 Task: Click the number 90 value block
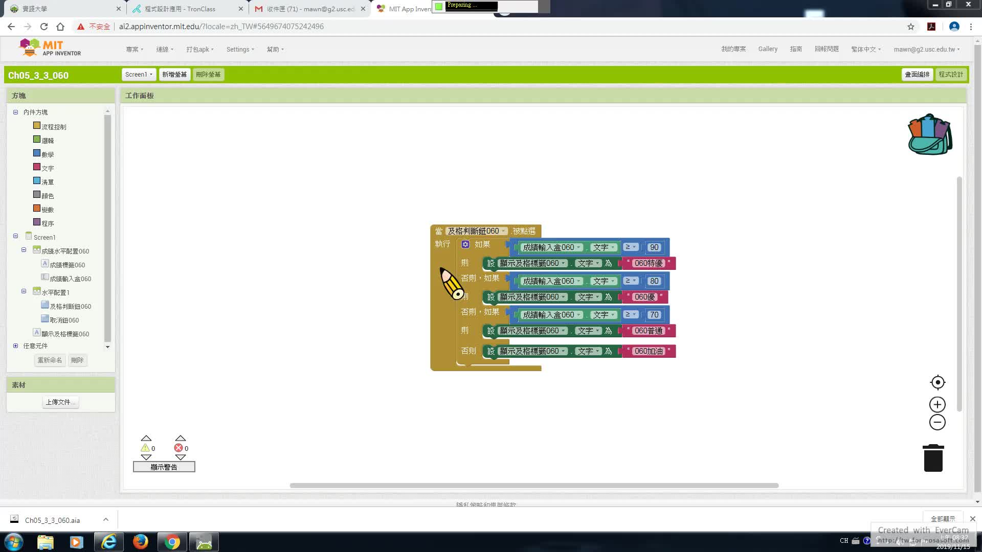(654, 247)
